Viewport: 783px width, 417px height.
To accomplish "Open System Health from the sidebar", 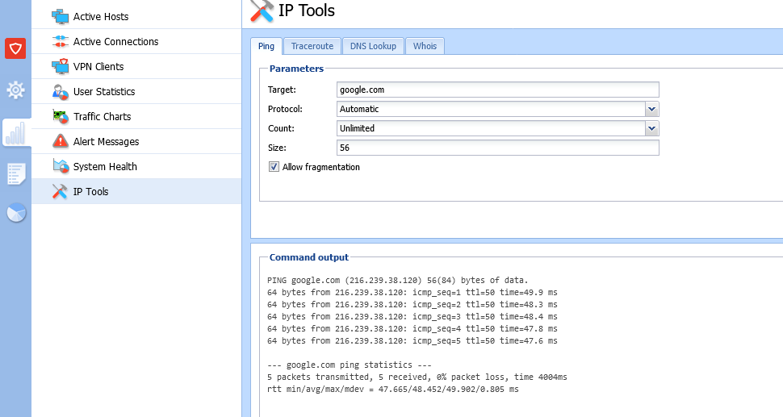I will [105, 166].
